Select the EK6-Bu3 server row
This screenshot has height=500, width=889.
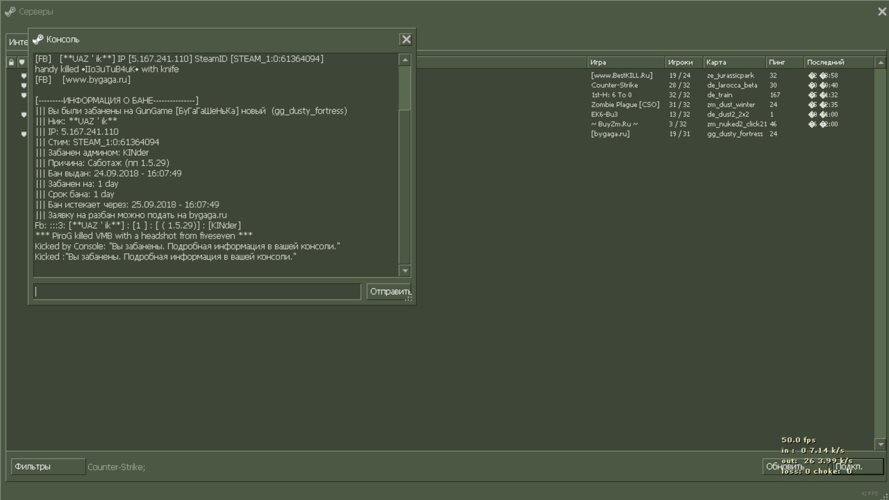604,114
